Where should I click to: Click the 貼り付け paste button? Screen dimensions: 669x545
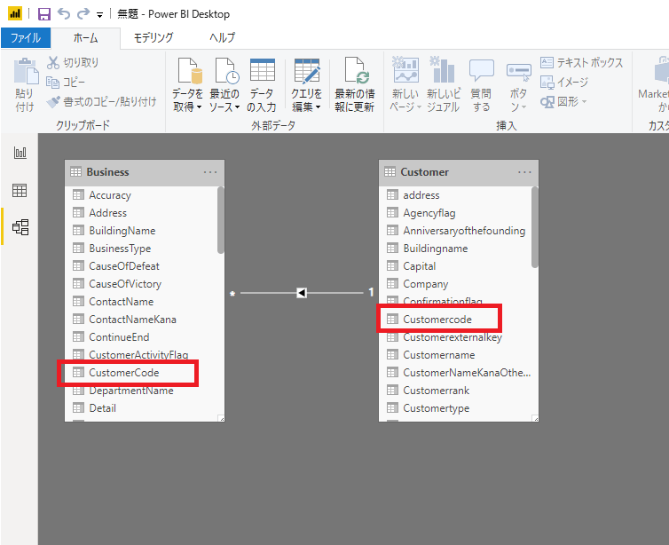(x=25, y=85)
